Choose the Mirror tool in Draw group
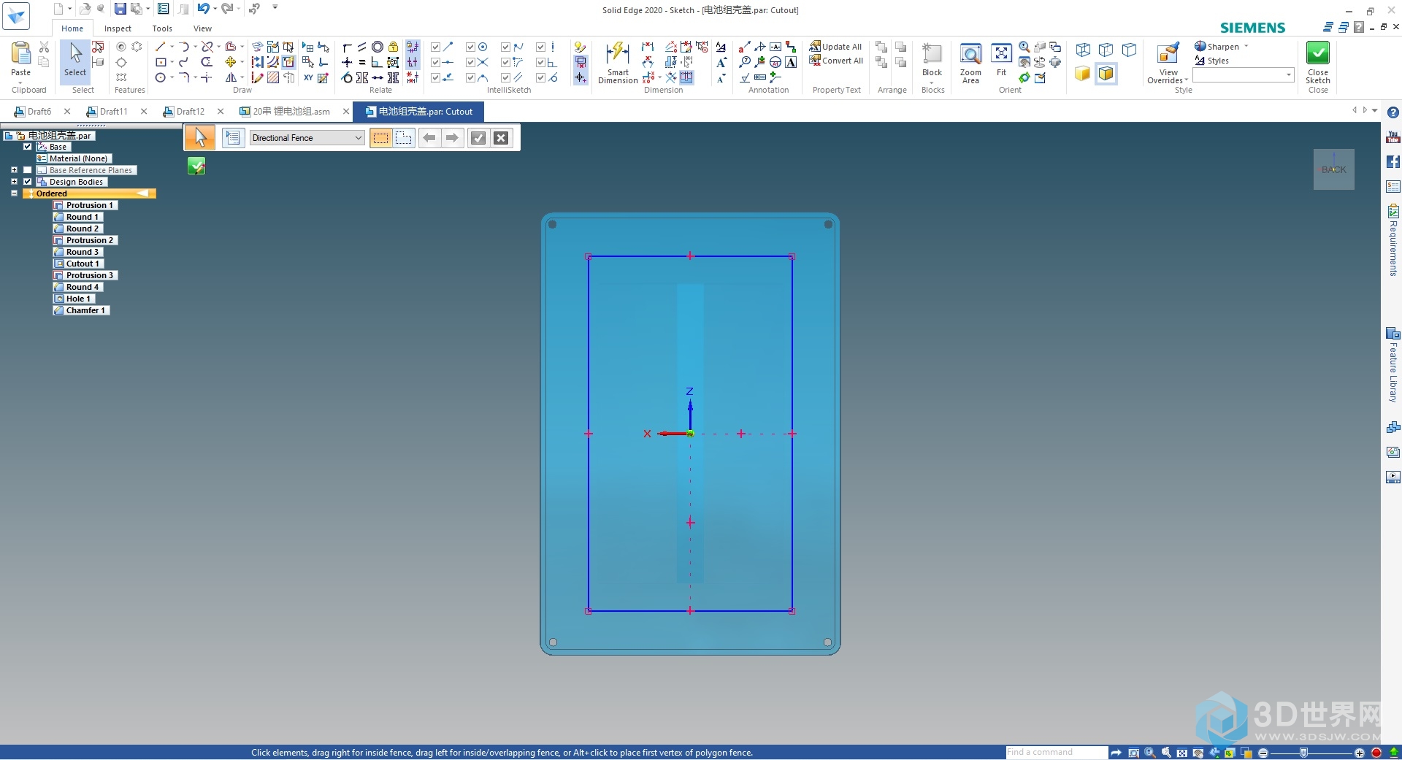The image size is (1402, 760). click(231, 77)
